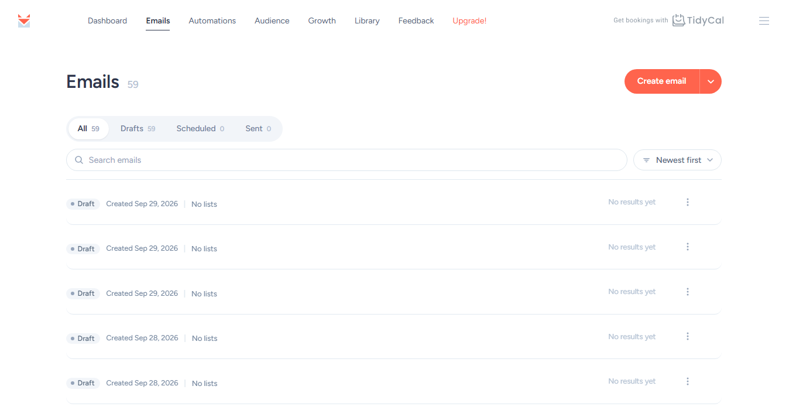
Task: Click 'No results yet' on bottom row
Action: (x=632, y=381)
